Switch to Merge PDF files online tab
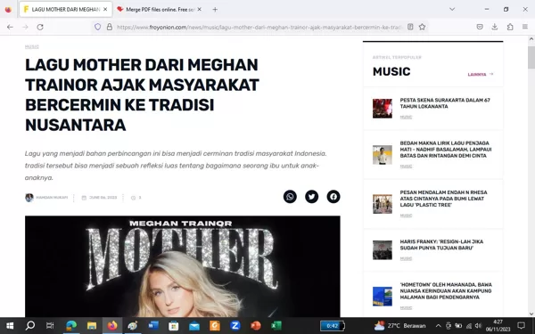535x334 pixels. 159,10
